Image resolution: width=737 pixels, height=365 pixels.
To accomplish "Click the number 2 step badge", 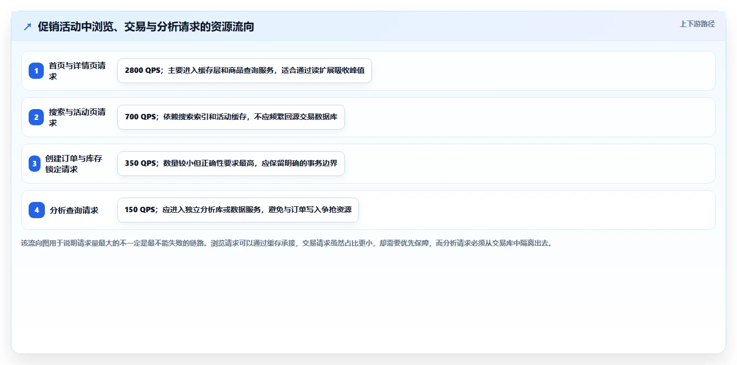I will [36, 117].
